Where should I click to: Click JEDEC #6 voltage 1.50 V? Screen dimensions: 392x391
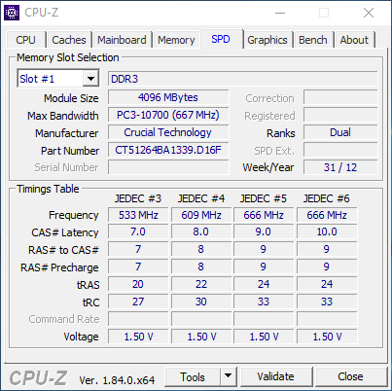[327, 337]
